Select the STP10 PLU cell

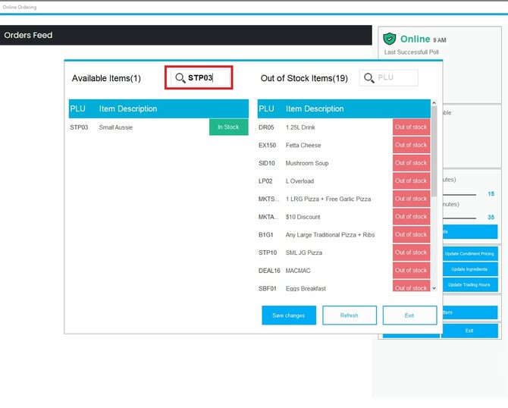[x=268, y=253]
